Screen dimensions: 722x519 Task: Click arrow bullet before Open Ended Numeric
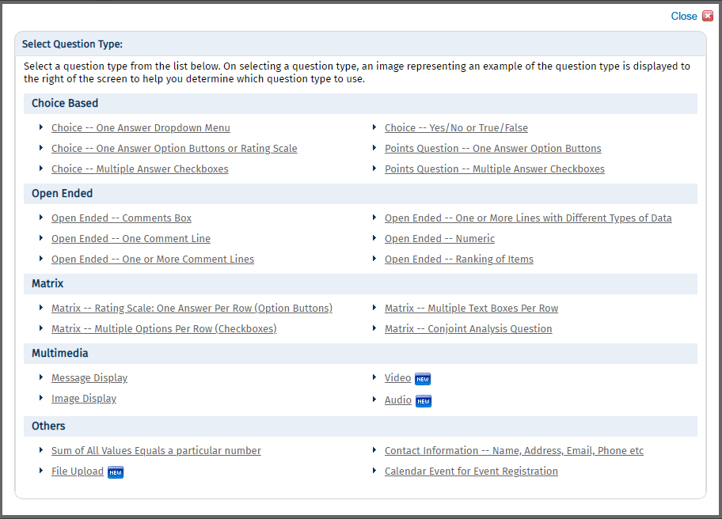(x=374, y=238)
